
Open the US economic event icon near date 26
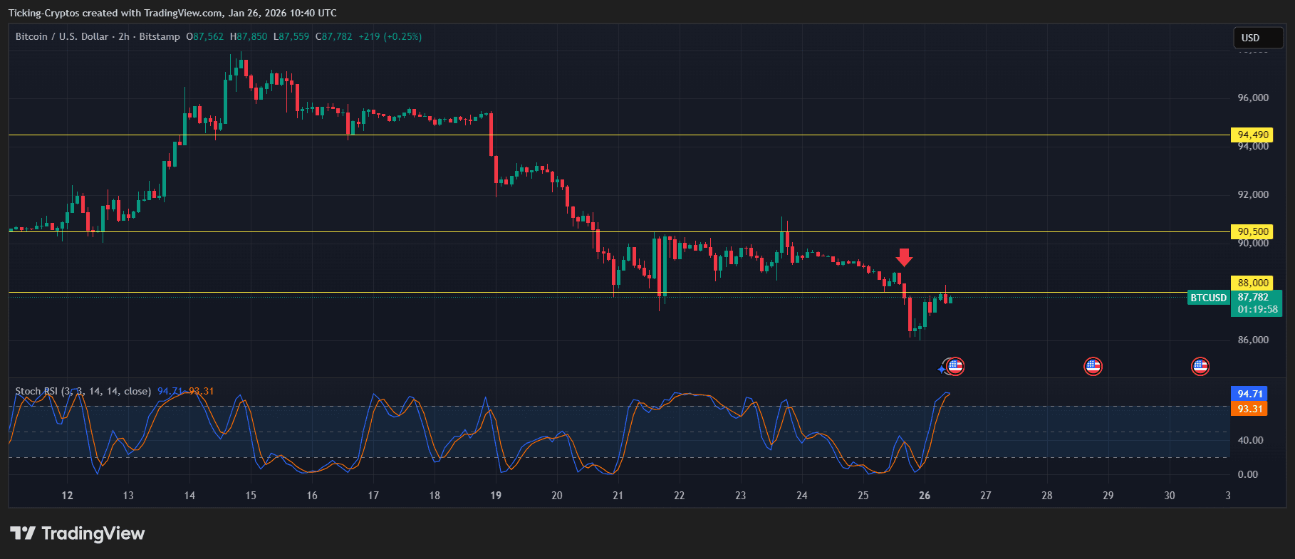pyautogui.click(x=955, y=367)
